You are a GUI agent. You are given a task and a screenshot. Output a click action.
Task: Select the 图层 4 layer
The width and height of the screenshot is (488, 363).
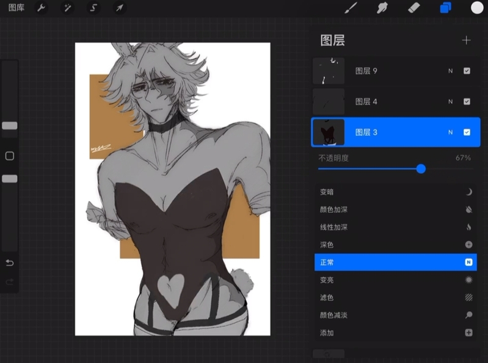pyautogui.click(x=396, y=102)
